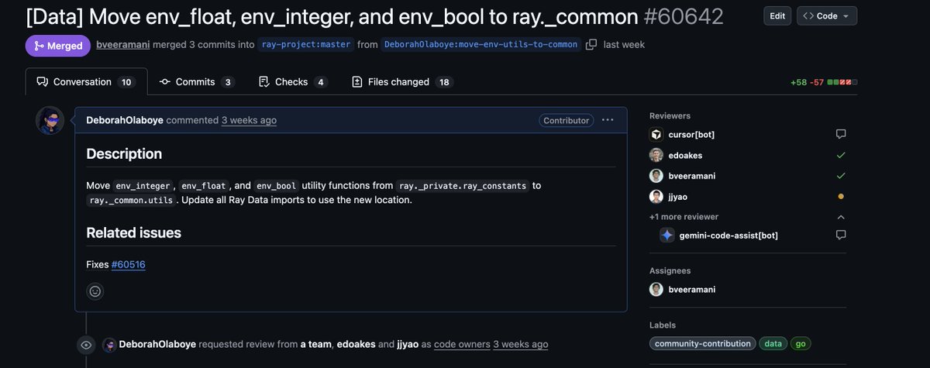Click the 'ray._private.ray_constants' code text
Image resolution: width=930 pixels, height=368 pixels.
[x=463, y=186]
